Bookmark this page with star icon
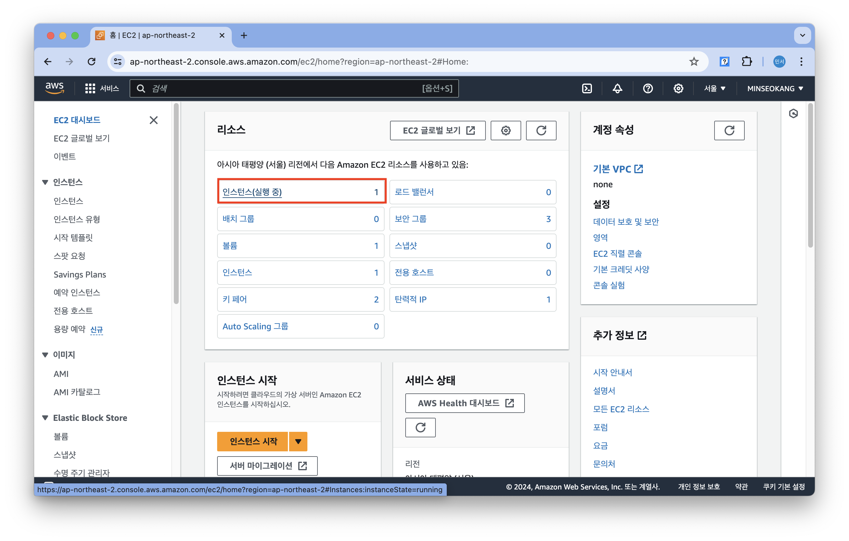The width and height of the screenshot is (849, 541). pos(694,62)
